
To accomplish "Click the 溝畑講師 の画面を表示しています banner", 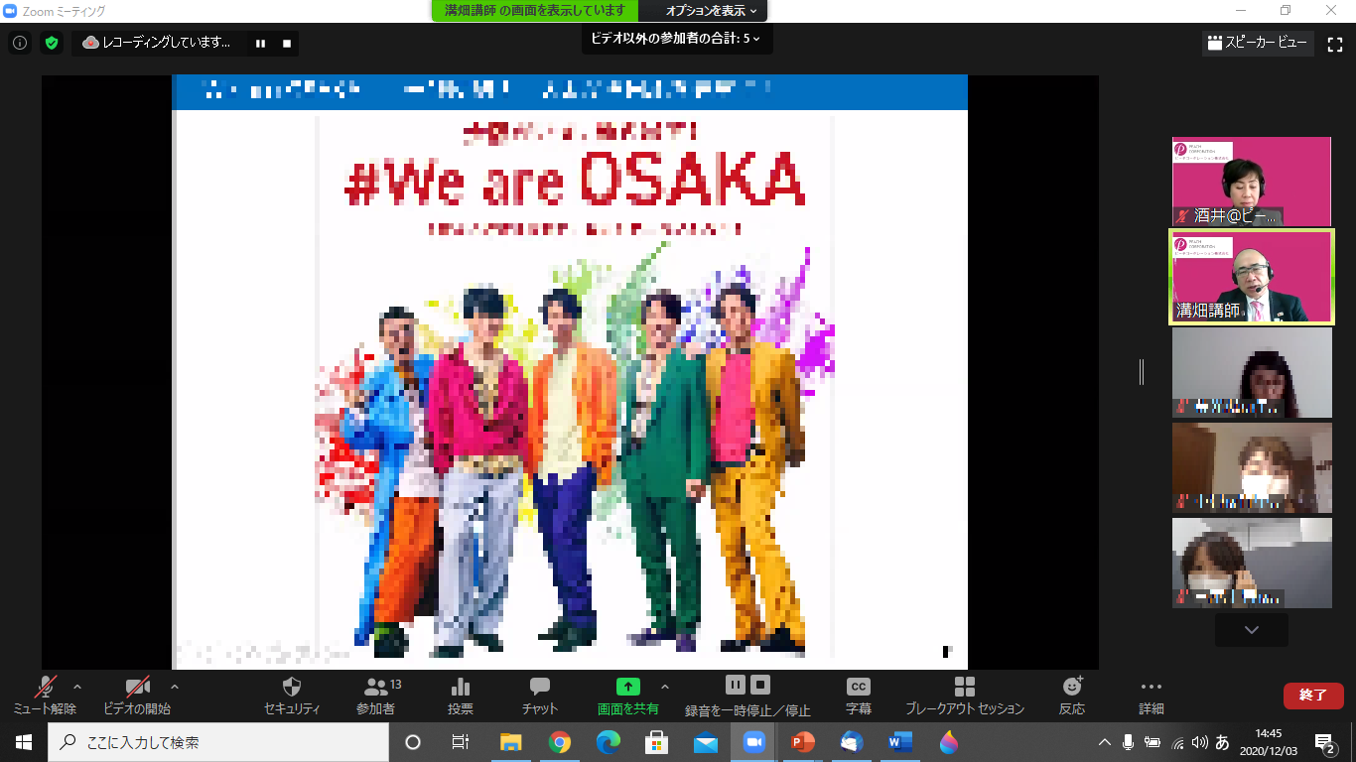I will click(x=535, y=10).
